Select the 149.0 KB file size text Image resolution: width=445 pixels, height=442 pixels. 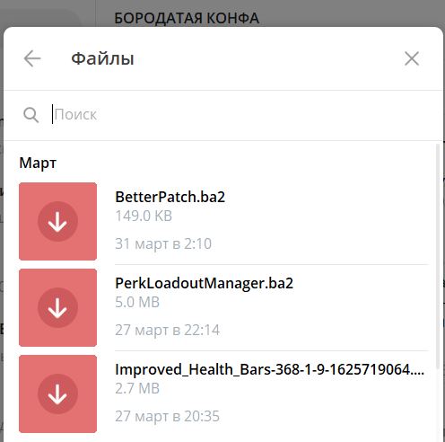[x=144, y=216]
